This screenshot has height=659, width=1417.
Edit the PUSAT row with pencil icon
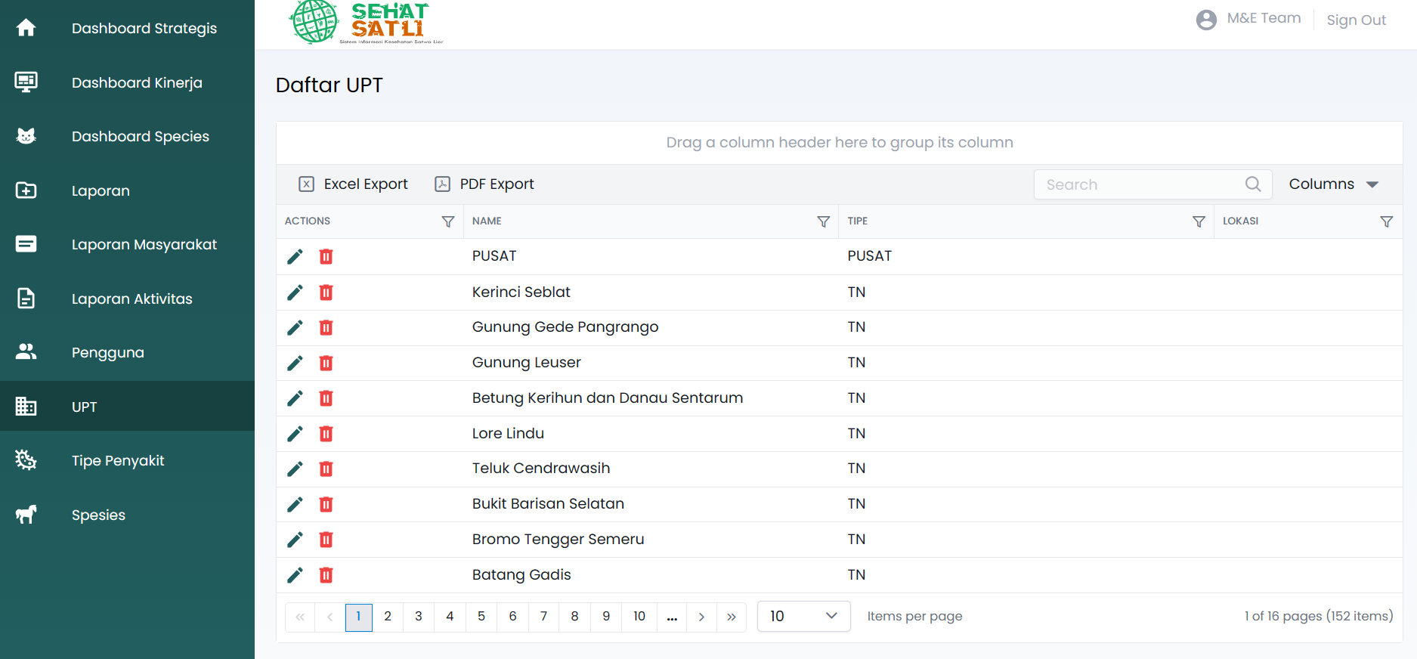(295, 256)
